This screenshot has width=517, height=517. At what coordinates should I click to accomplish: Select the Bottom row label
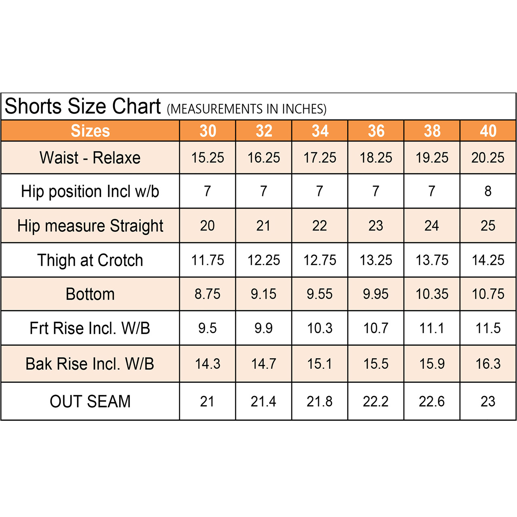[90, 294]
